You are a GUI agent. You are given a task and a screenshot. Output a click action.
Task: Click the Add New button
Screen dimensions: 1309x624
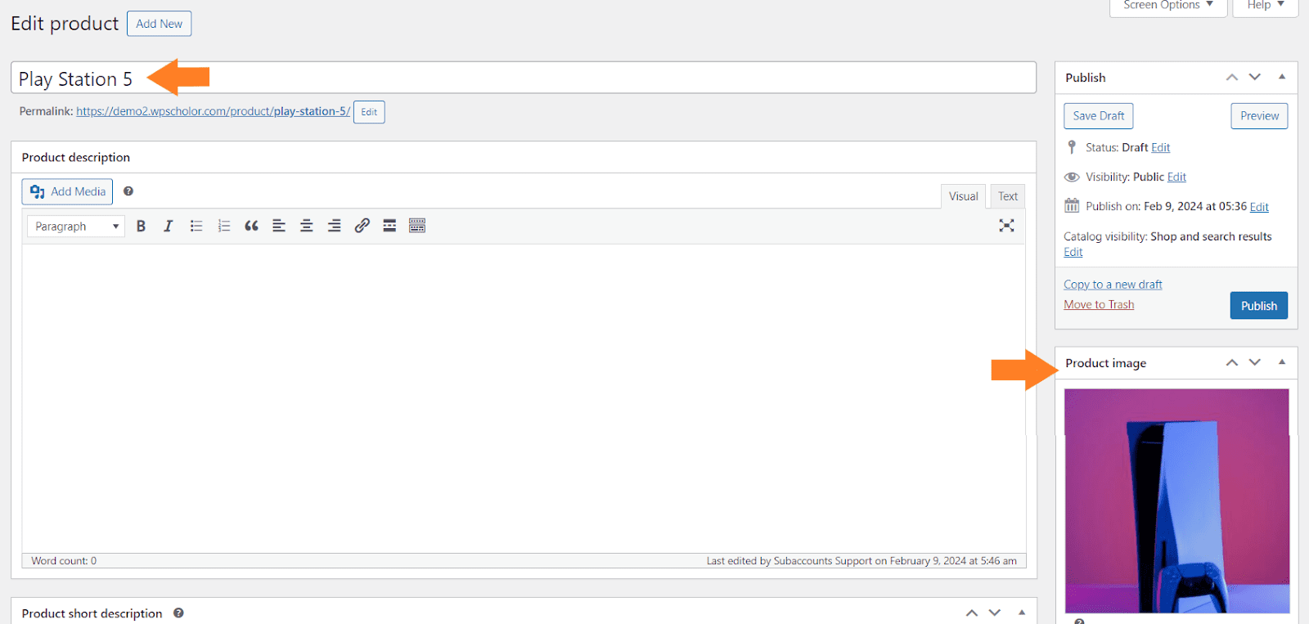point(160,24)
